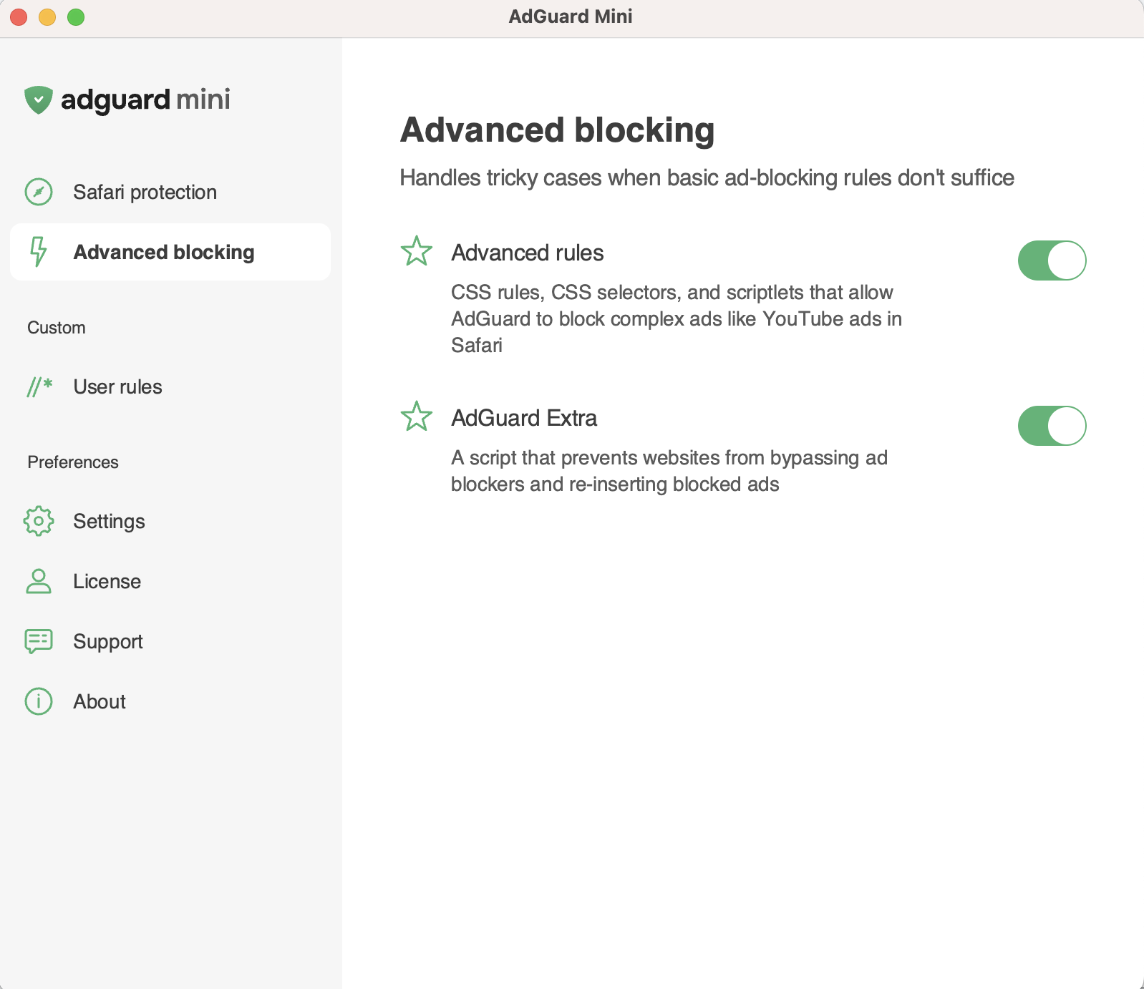Click the AdGuard Mini window title
This screenshot has height=989, width=1144.
[x=571, y=16]
